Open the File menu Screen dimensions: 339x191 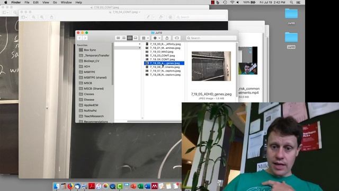tap(27, 2)
